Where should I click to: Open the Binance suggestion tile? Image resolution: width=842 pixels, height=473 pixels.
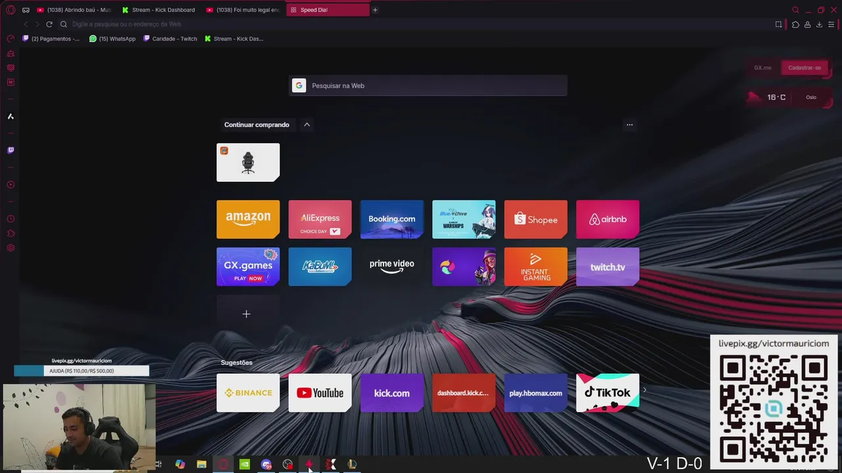pyautogui.click(x=248, y=393)
